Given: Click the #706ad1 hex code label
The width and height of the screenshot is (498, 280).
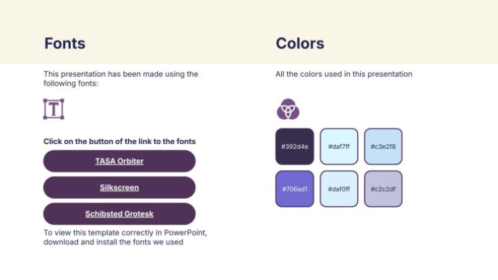Looking at the screenshot, I should click(294, 188).
